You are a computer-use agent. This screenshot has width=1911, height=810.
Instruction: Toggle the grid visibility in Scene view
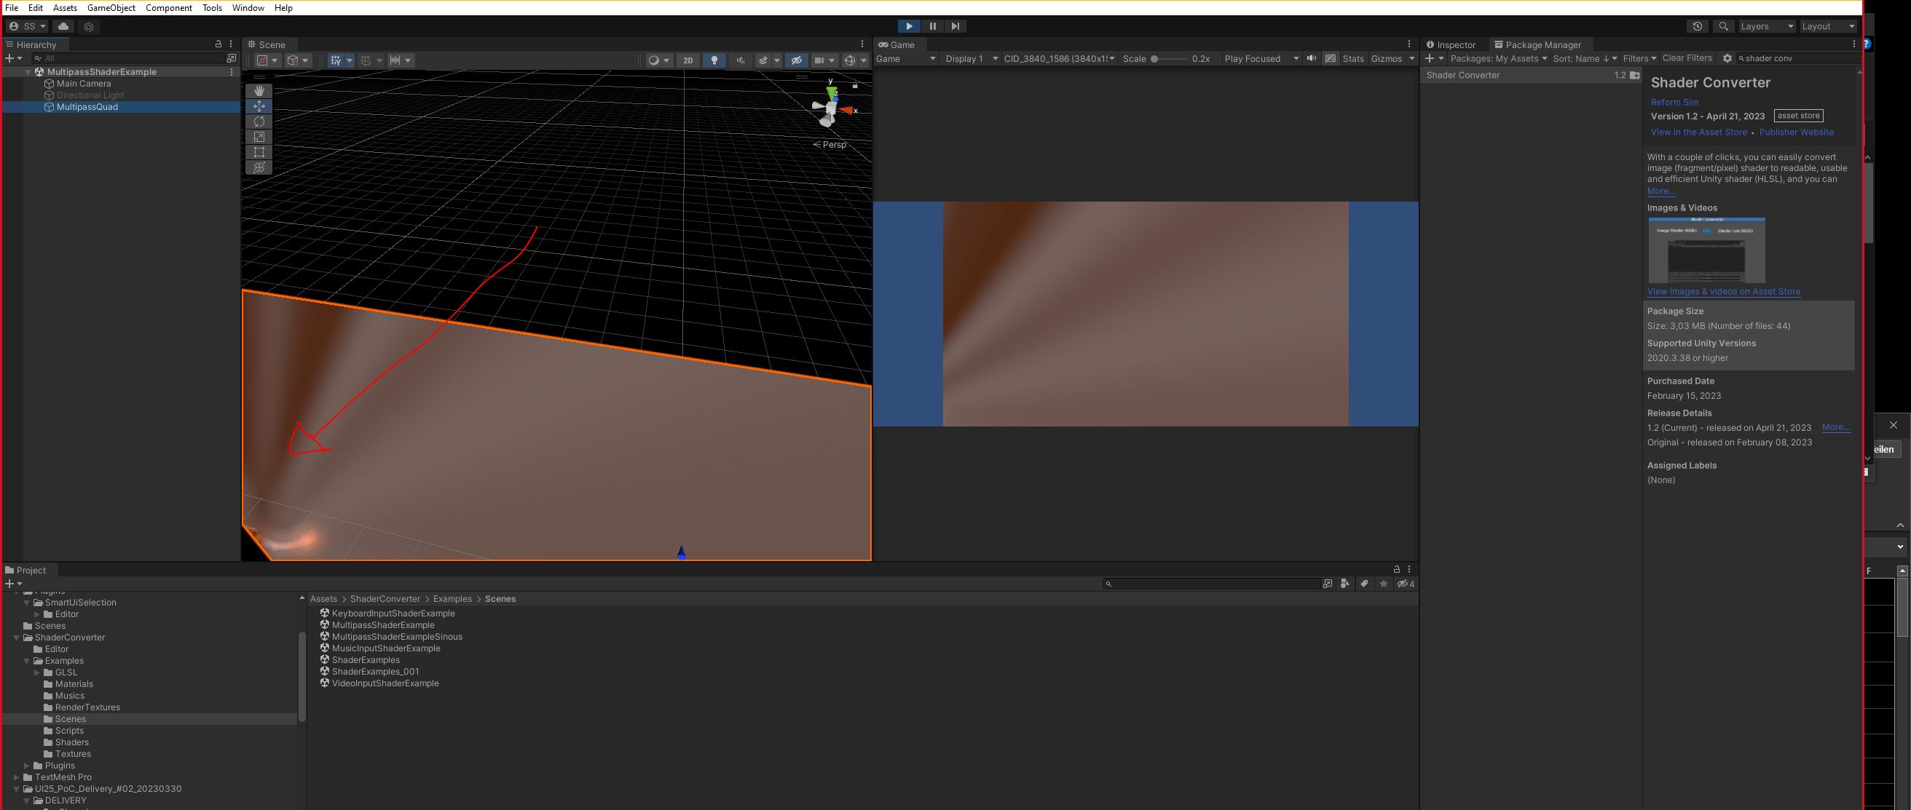(366, 60)
